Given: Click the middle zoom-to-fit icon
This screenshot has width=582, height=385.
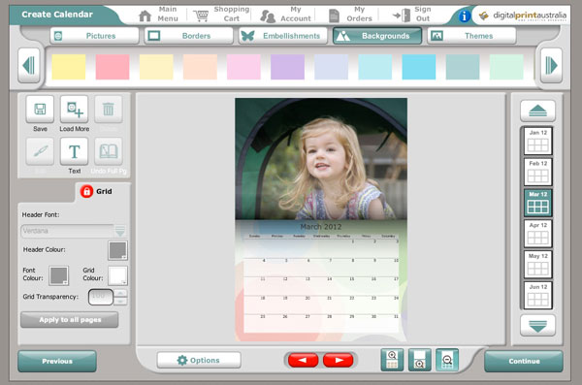Looking at the screenshot, I should 420,360.
